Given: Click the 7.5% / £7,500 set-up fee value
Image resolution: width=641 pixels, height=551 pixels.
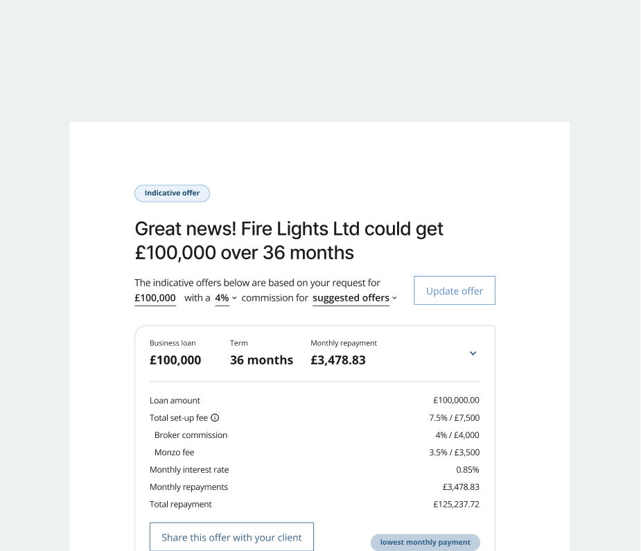Looking at the screenshot, I should click(x=454, y=418).
